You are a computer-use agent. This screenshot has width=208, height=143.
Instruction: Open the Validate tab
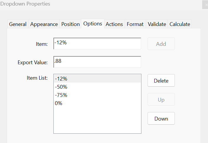point(157,24)
